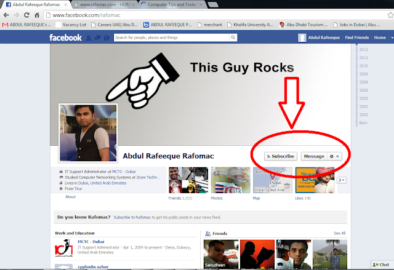Click the browser Back arrow
The image size is (394, 270).
(x=6, y=15)
